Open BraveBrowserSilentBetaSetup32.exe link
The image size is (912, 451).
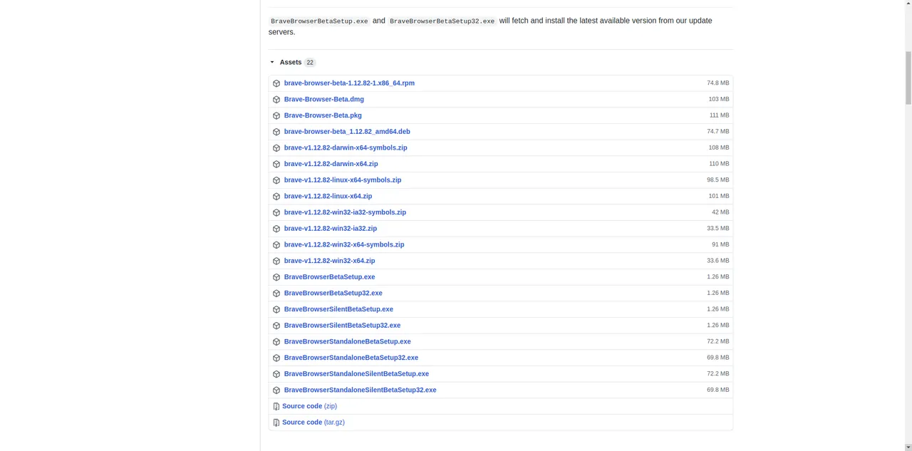tap(342, 326)
